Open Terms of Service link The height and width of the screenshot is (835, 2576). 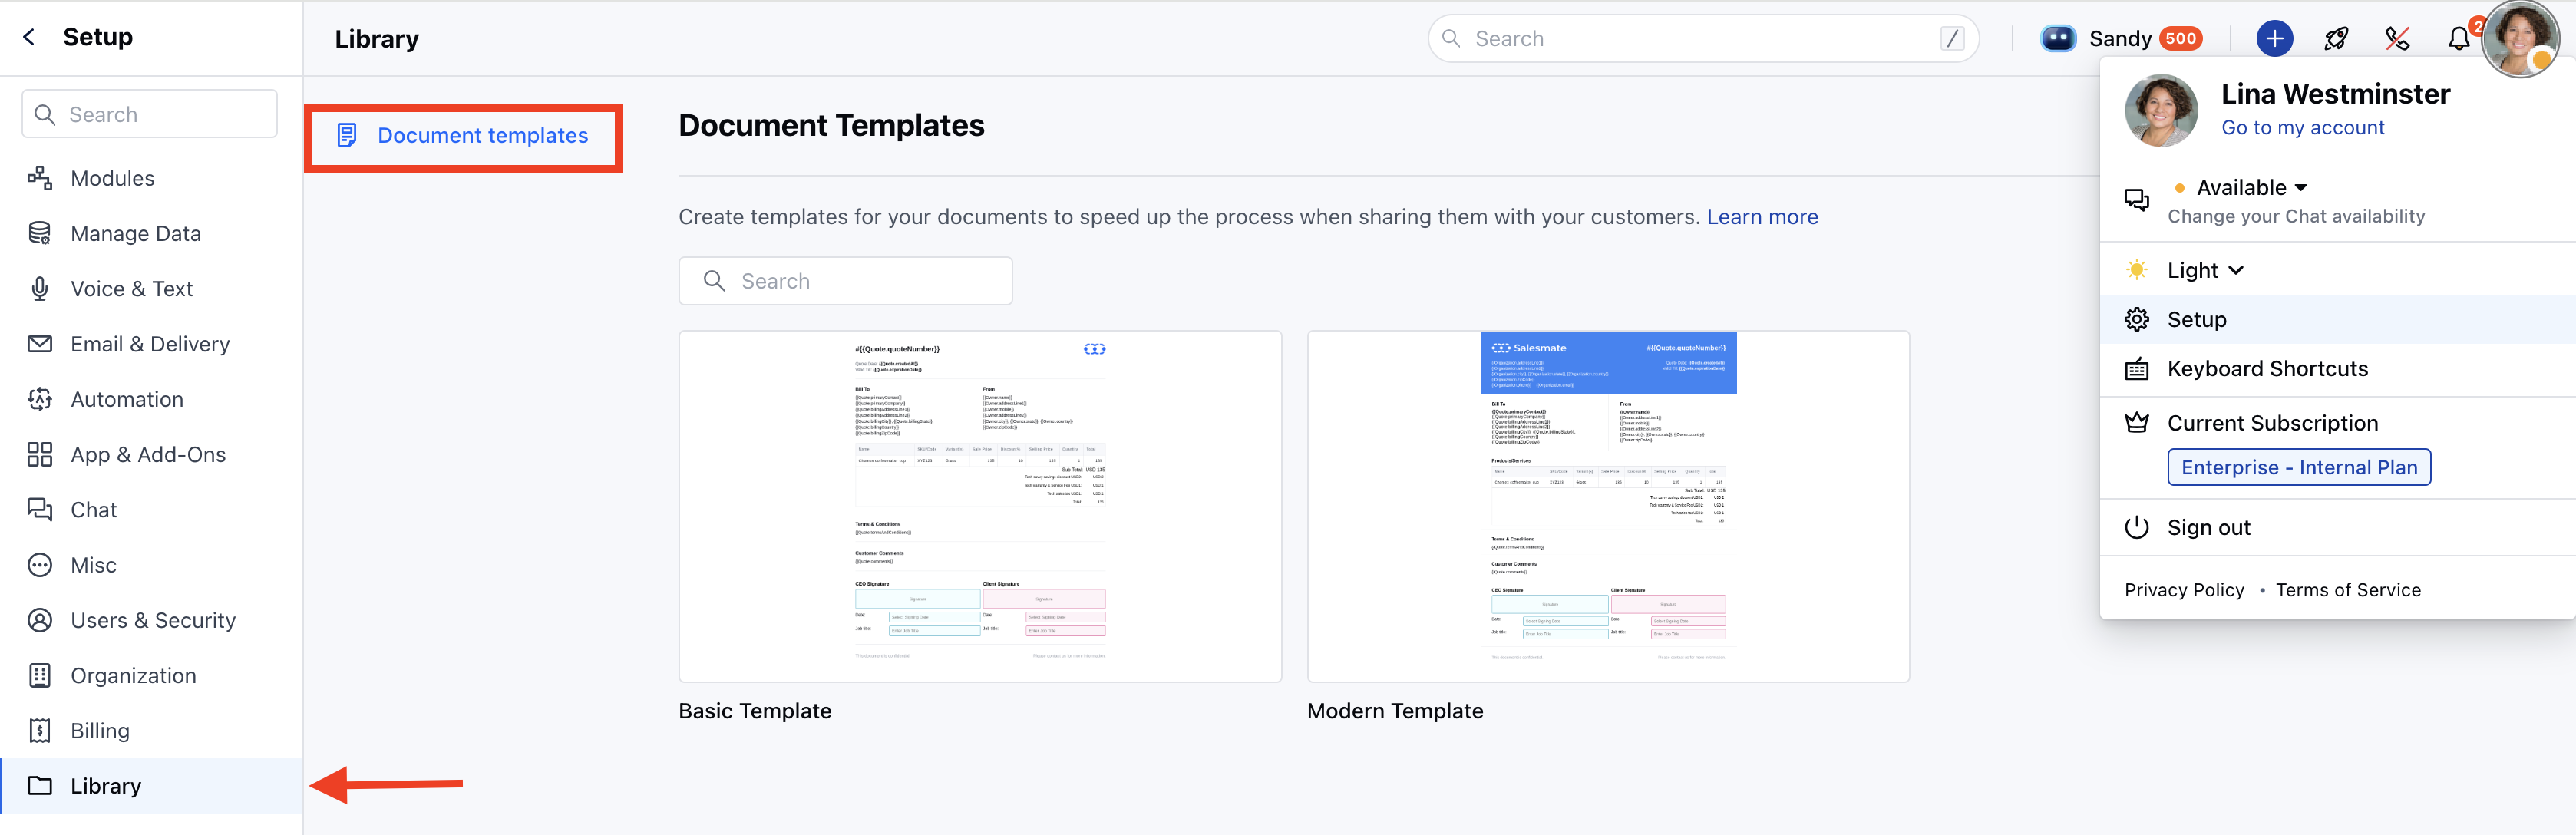[x=2348, y=590]
